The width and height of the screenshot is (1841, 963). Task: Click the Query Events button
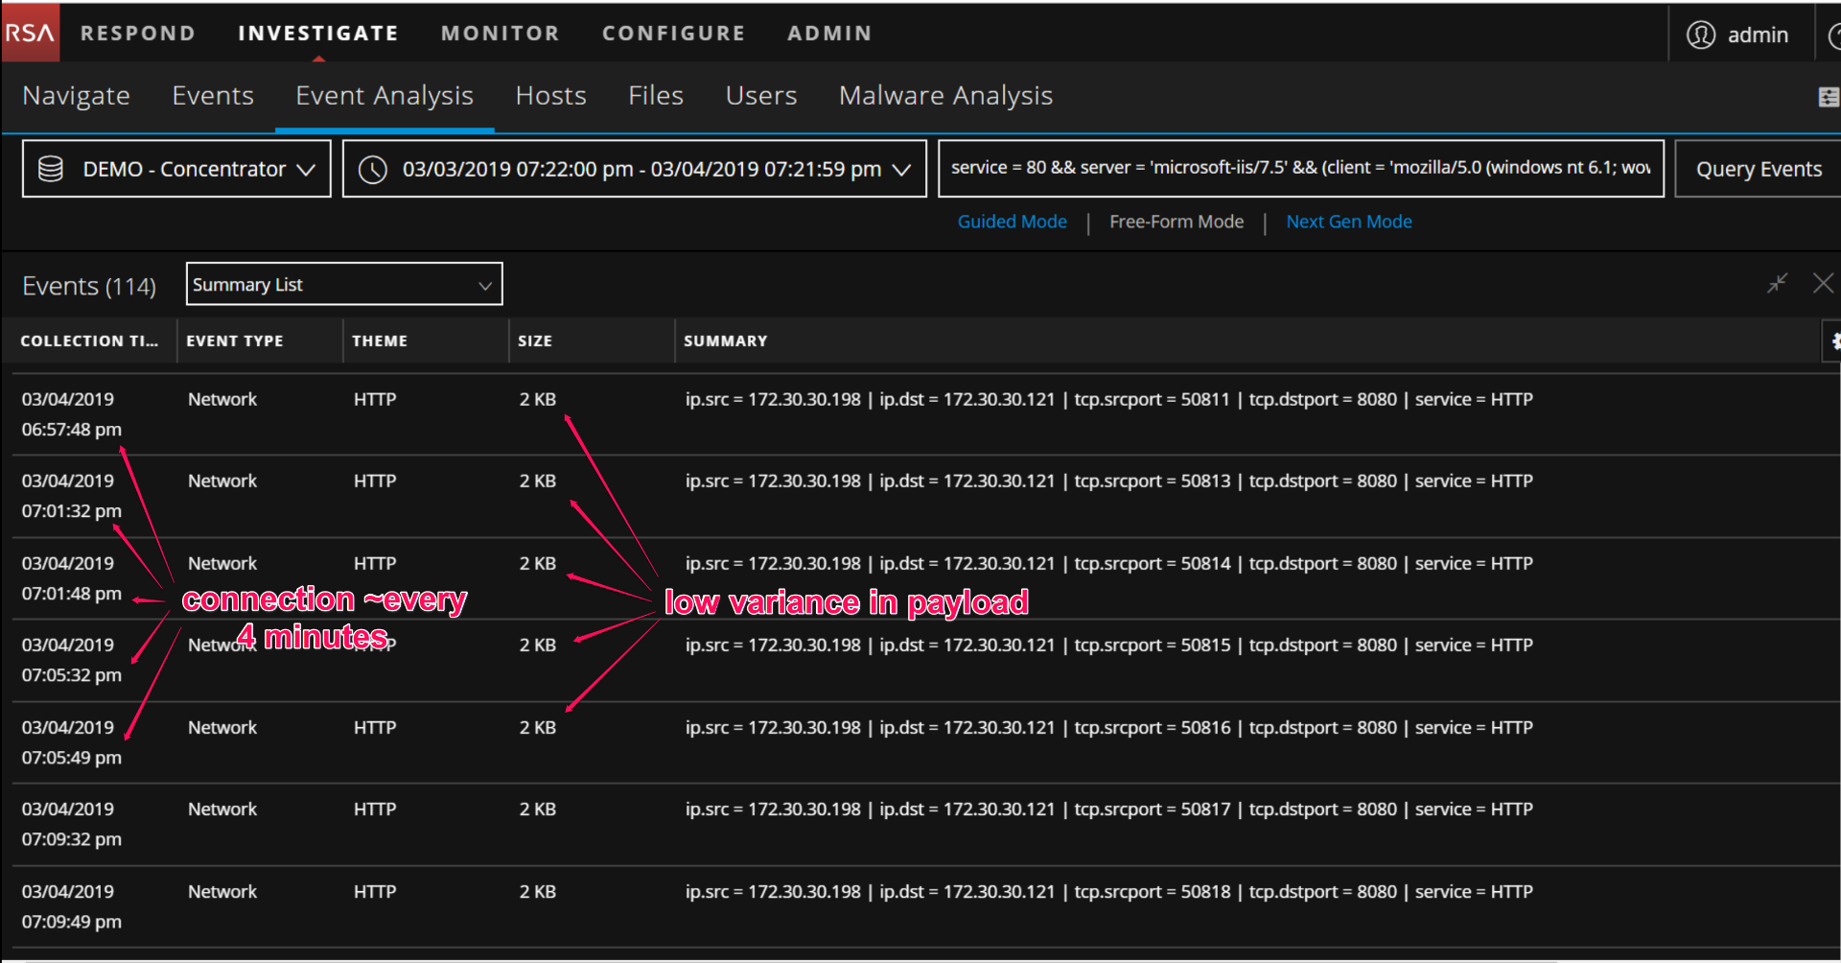tap(1758, 170)
